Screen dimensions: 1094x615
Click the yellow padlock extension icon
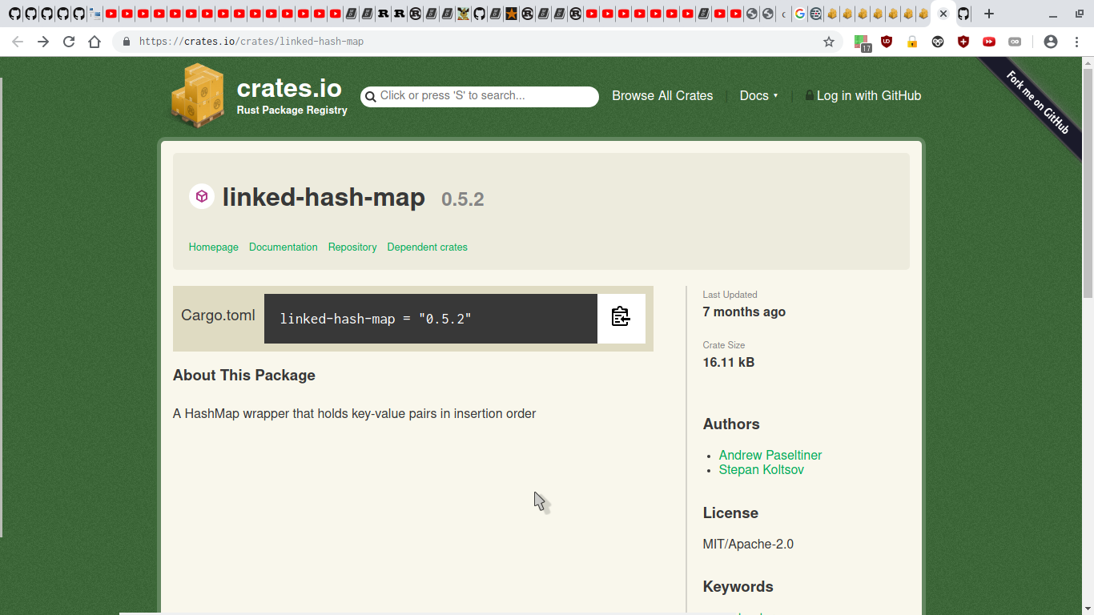[912, 42]
